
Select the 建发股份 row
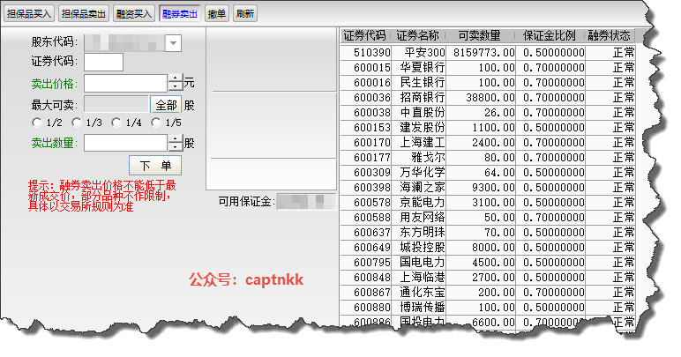pyautogui.click(x=488, y=128)
